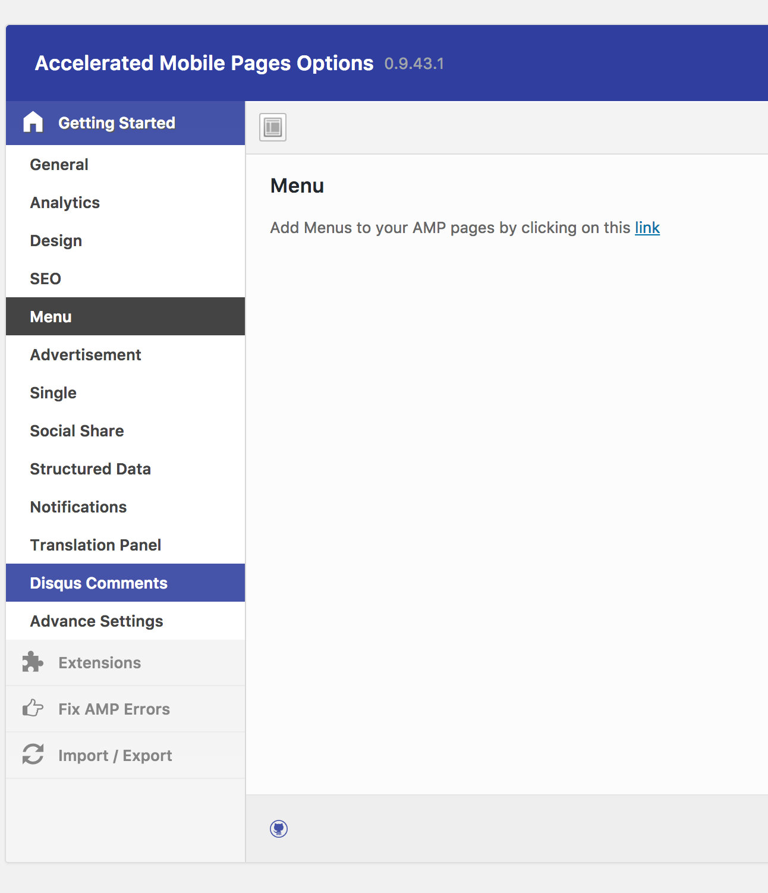Open the Notifications section
This screenshot has height=893, width=768.
78,507
